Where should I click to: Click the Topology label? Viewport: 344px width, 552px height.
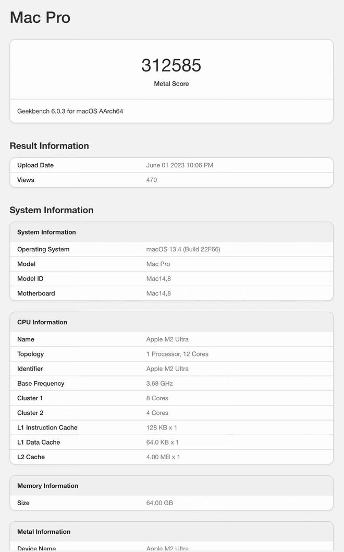coord(30,354)
